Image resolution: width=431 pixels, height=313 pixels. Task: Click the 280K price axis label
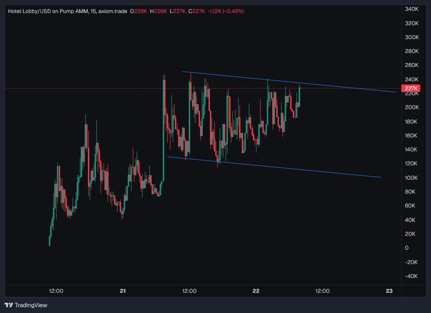tap(411, 51)
